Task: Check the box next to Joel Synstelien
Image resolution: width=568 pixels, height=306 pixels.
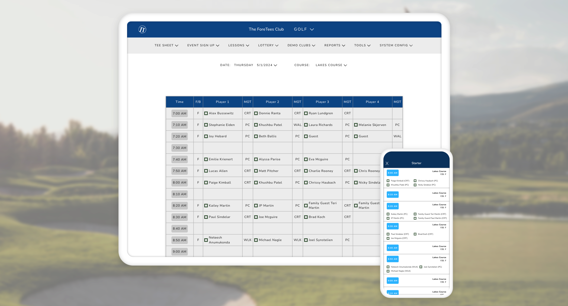Action: pyautogui.click(x=306, y=240)
